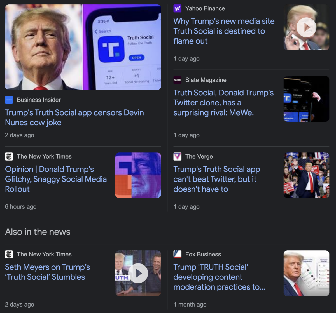Click 'The New York Times' label above Seth Meyers
Image resolution: width=336 pixels, height=313 pixels.
point(44,254)
